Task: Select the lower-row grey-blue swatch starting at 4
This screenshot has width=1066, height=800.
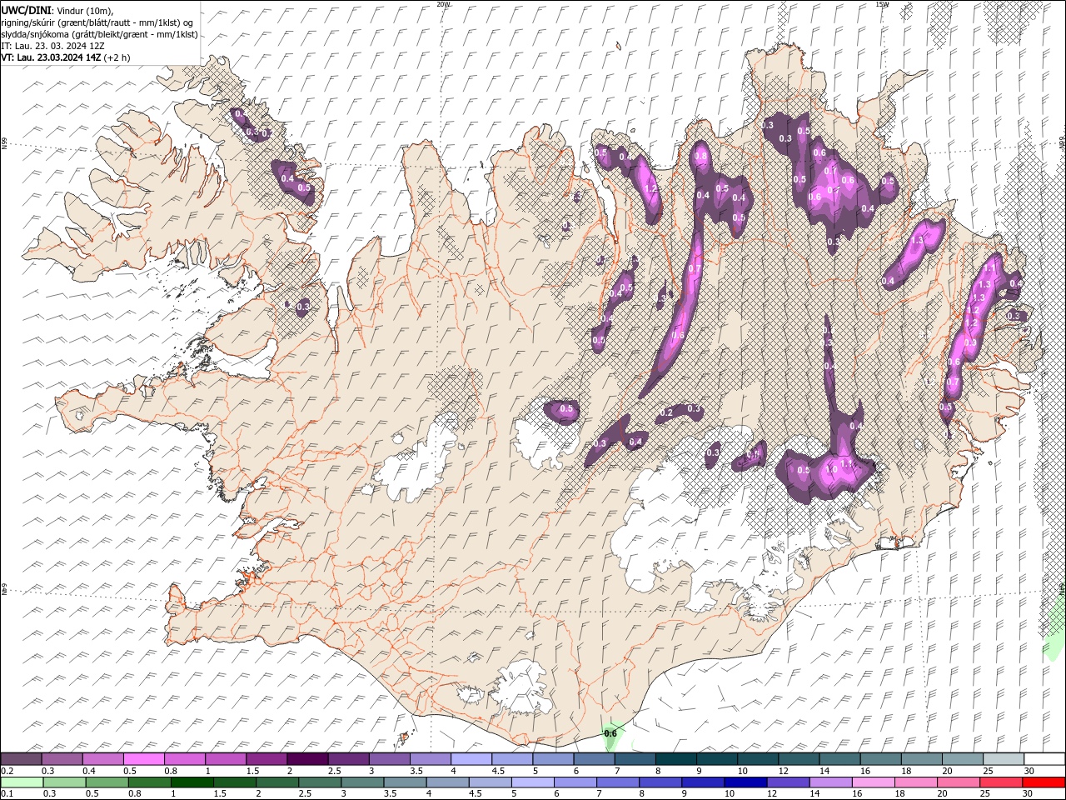Action: (448, 782)
